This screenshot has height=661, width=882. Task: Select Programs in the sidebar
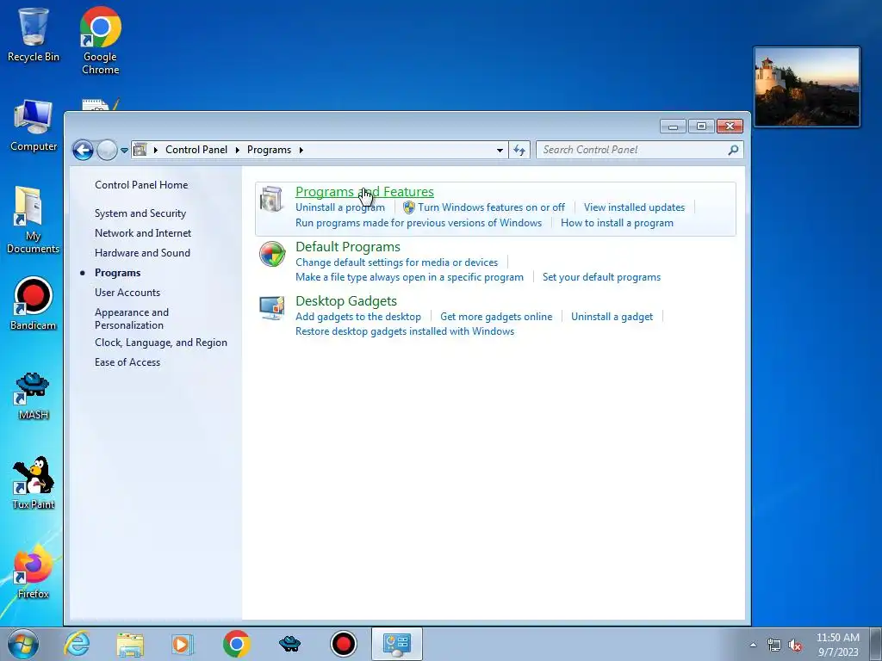tap(117, 273)
